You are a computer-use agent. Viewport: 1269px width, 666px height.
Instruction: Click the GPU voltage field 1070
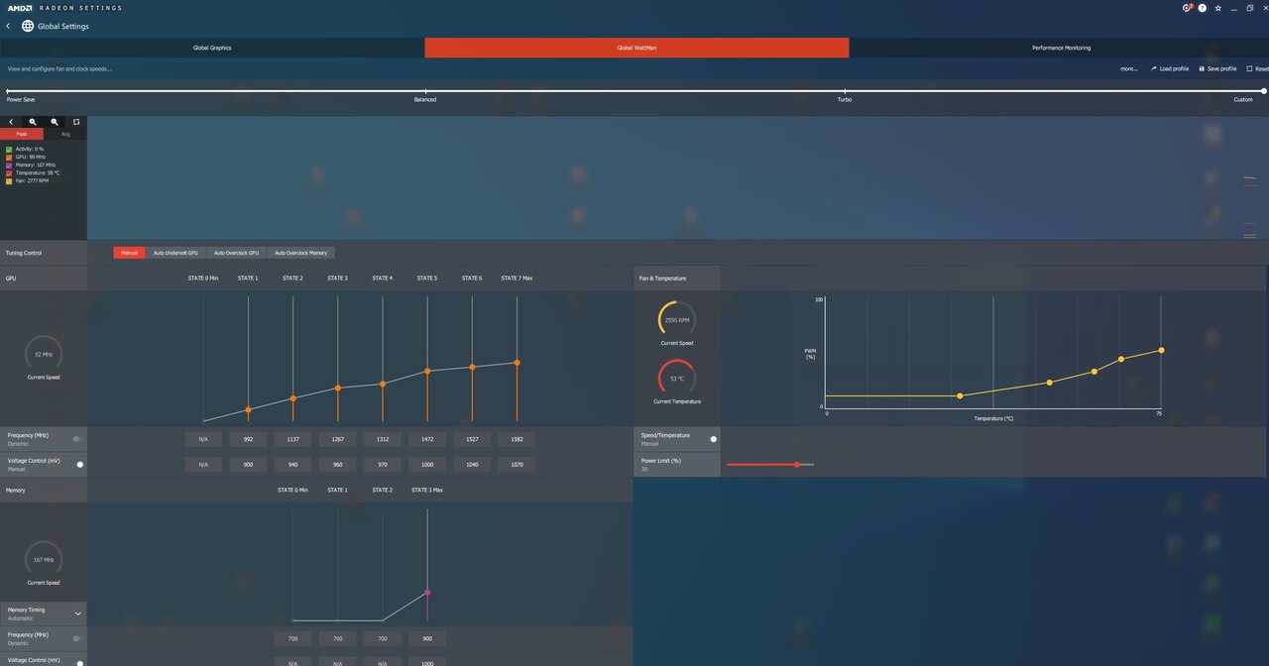[517, 465]
